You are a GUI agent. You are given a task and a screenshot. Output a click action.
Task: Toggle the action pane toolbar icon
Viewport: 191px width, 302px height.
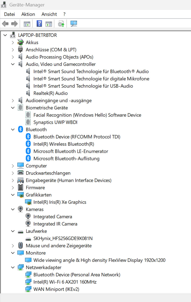pos(49,24)
